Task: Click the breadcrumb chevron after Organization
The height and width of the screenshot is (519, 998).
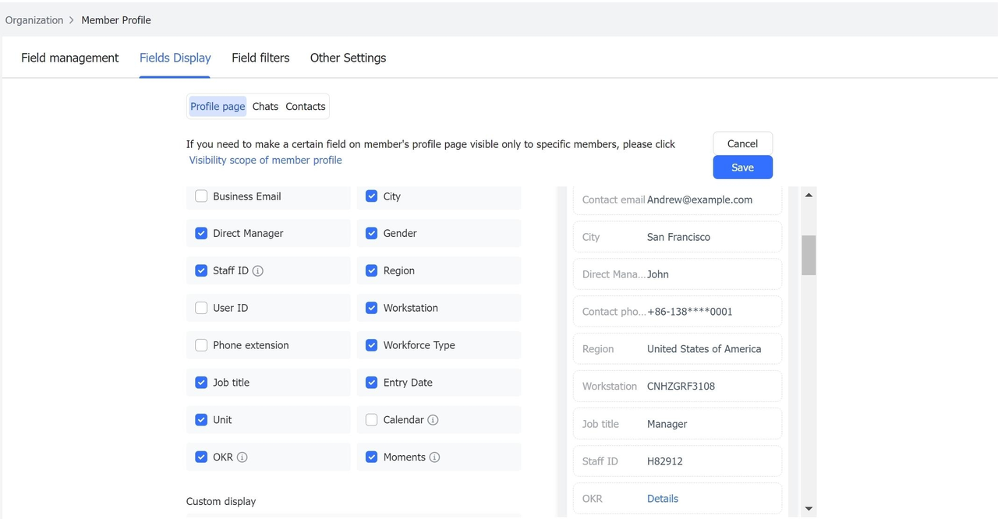Action: (x=72, y=20)
